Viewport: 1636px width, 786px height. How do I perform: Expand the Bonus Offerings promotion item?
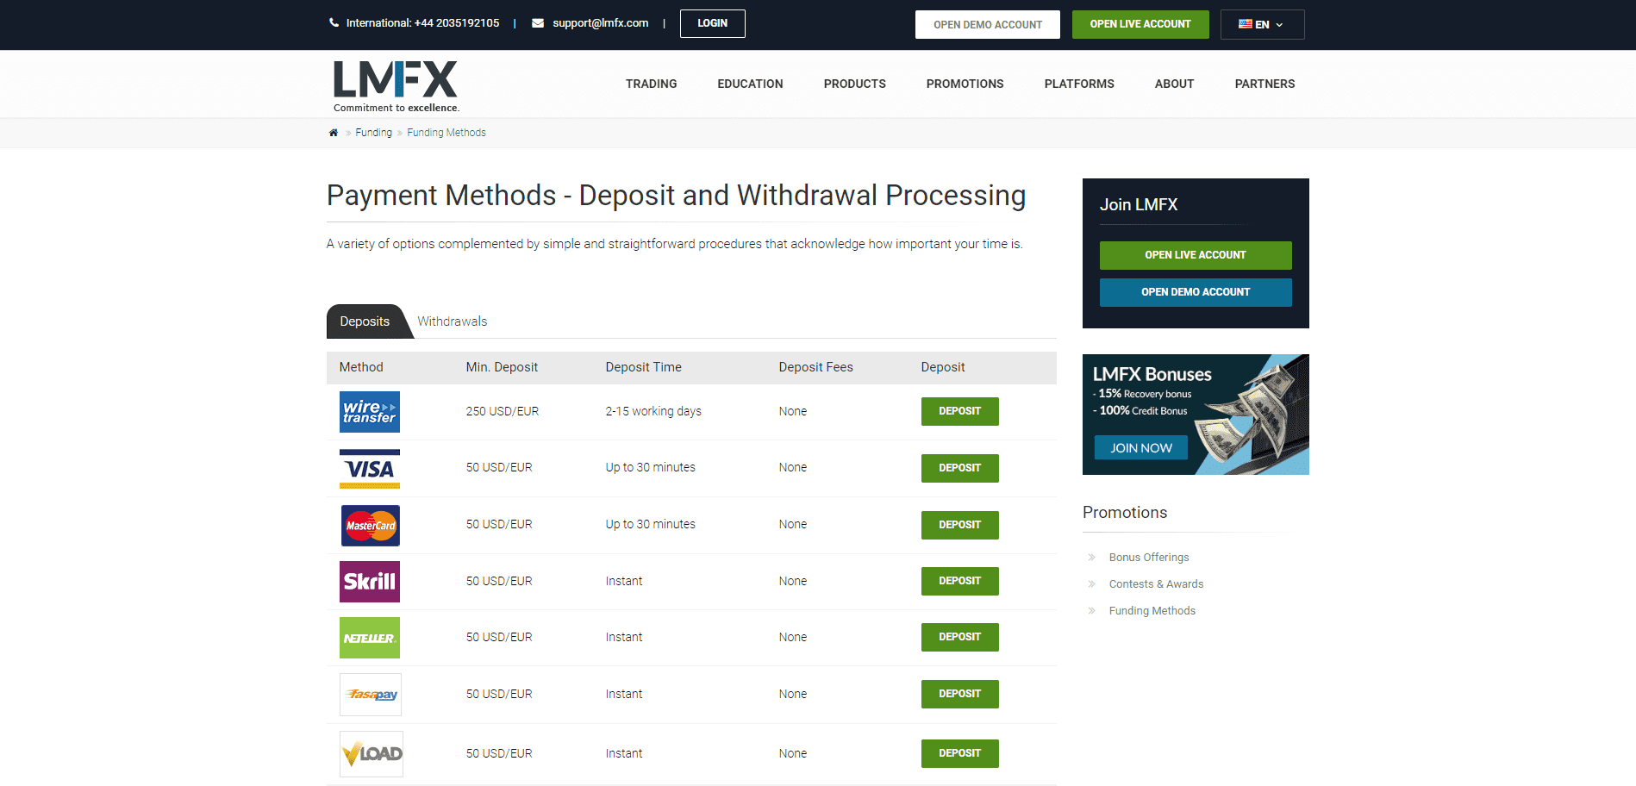1148,557
